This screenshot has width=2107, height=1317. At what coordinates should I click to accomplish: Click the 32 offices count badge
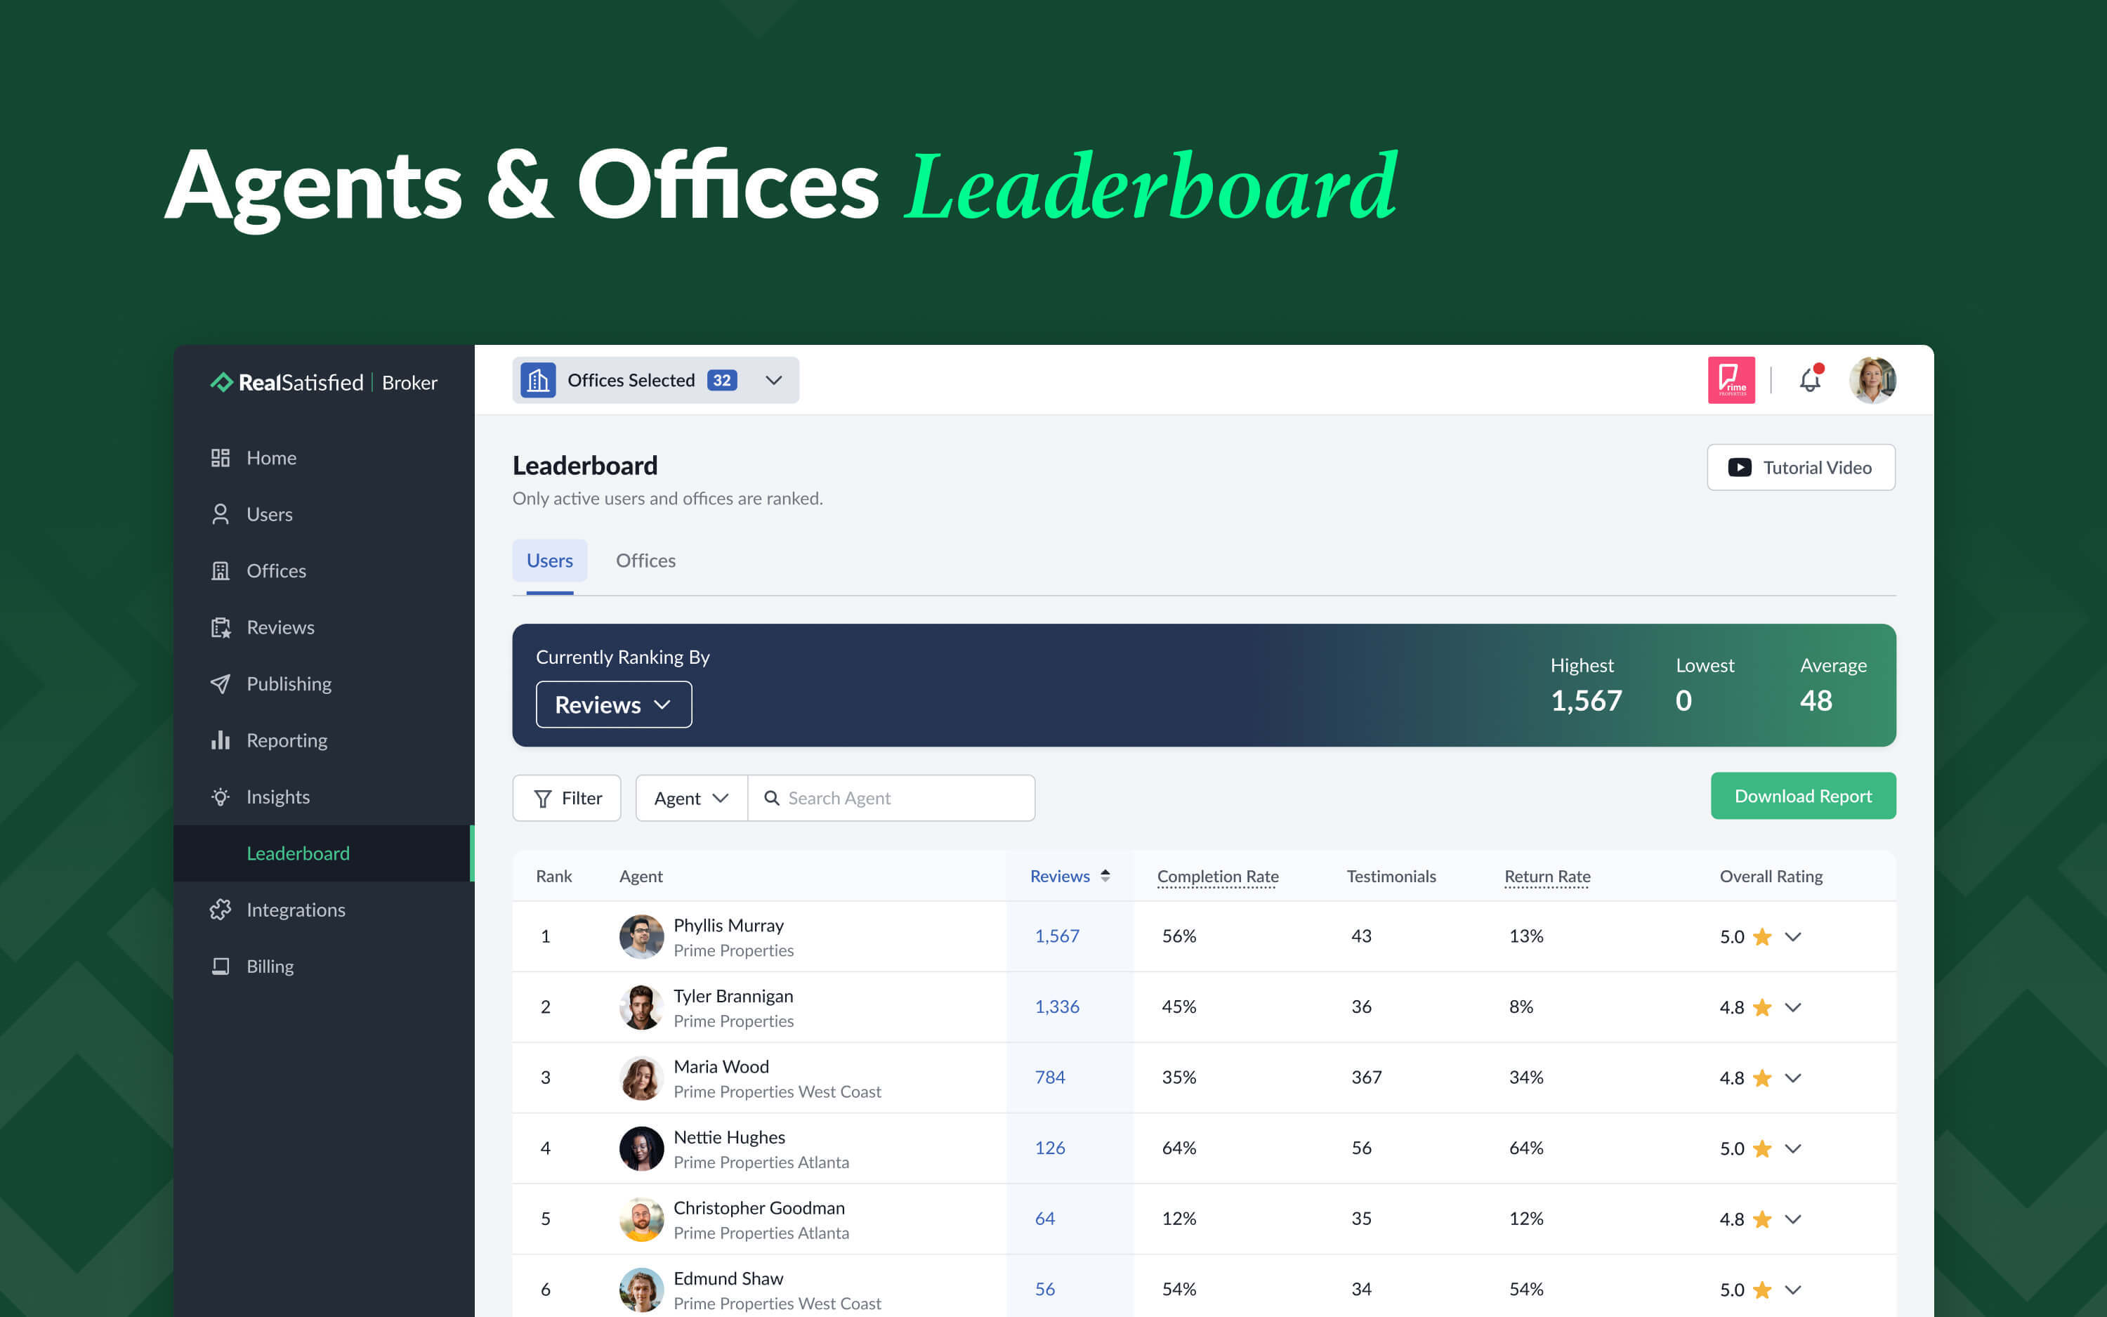pyautogui.click(x=722, y=381)
